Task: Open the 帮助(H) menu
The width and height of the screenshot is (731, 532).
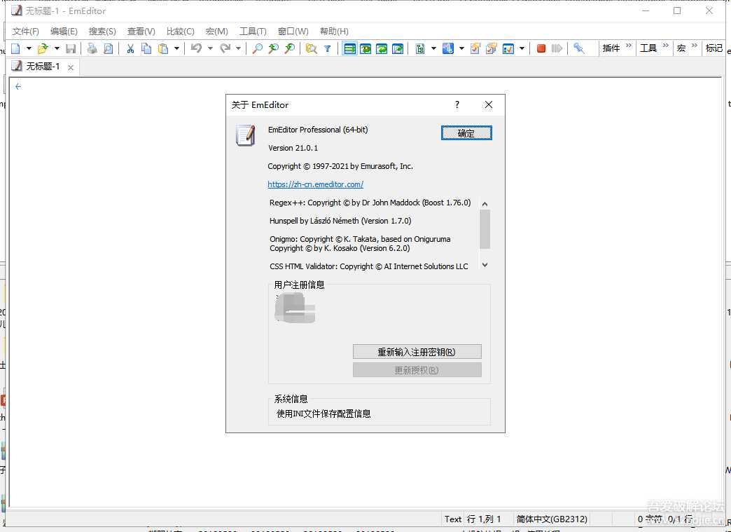Action: [x=334, y=32]
